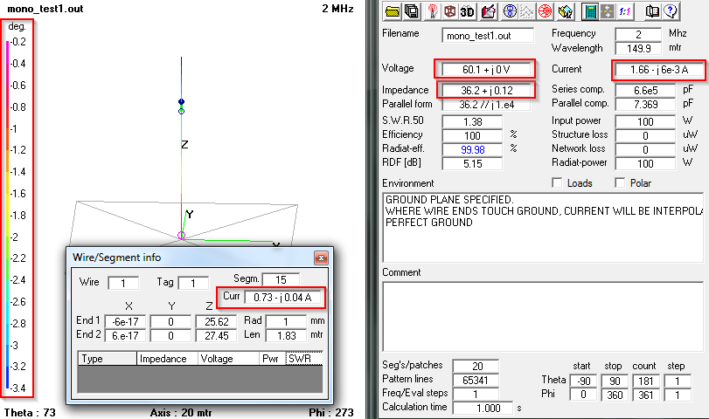Open file with the yellow folder icon
This screenshot has width=709, height=419.
[392, 11]
